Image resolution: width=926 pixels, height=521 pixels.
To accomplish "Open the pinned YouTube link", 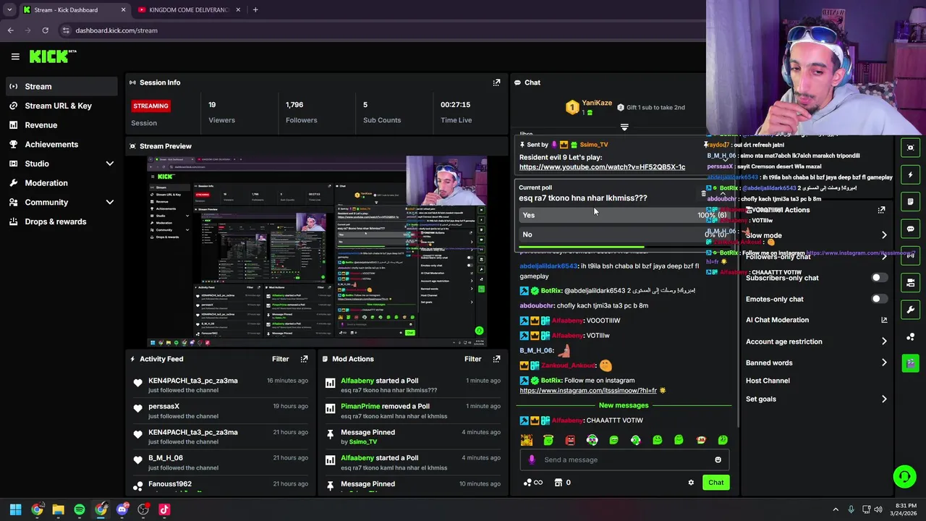I will point(602,167).
